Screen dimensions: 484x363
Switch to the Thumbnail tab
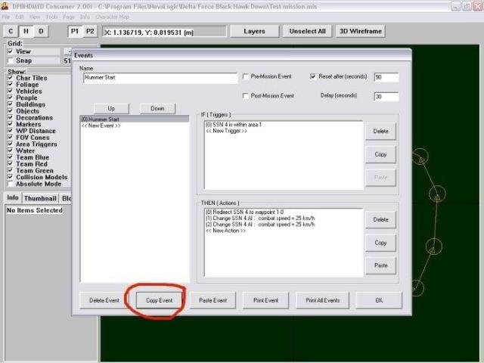40,198
